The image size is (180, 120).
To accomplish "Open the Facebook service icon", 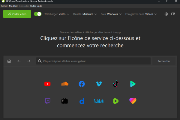I will point(82,84).
